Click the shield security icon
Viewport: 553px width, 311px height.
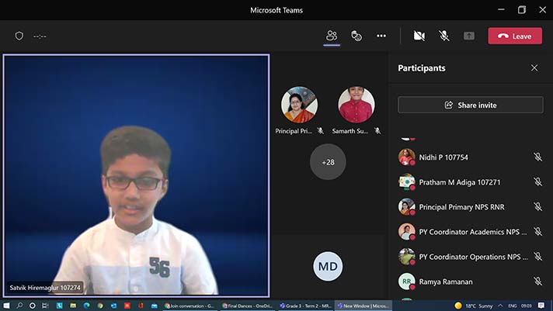(19, 36)
